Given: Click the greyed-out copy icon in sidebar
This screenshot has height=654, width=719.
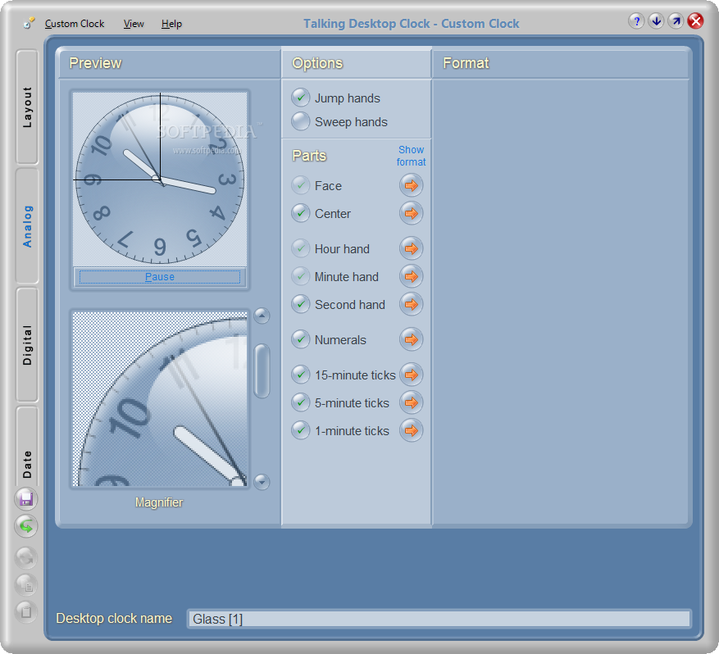Looking at the screenshot, I should [26, 585].
